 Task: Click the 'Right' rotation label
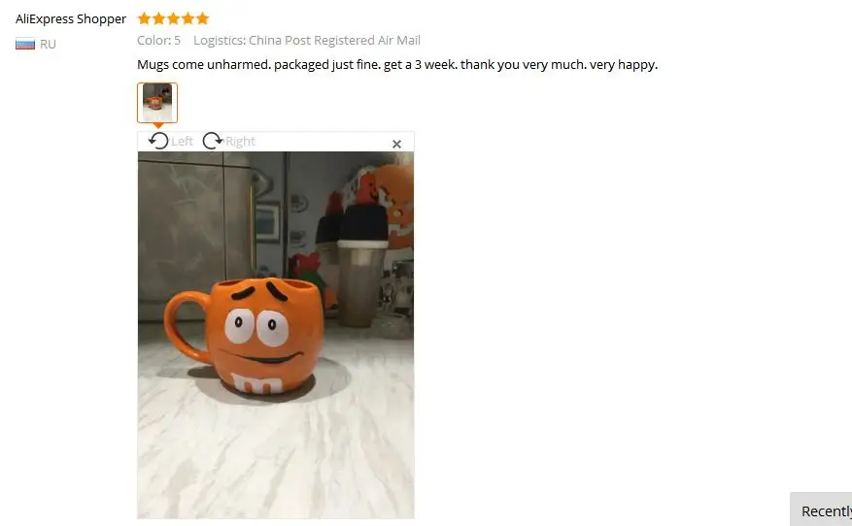point(240,141)
